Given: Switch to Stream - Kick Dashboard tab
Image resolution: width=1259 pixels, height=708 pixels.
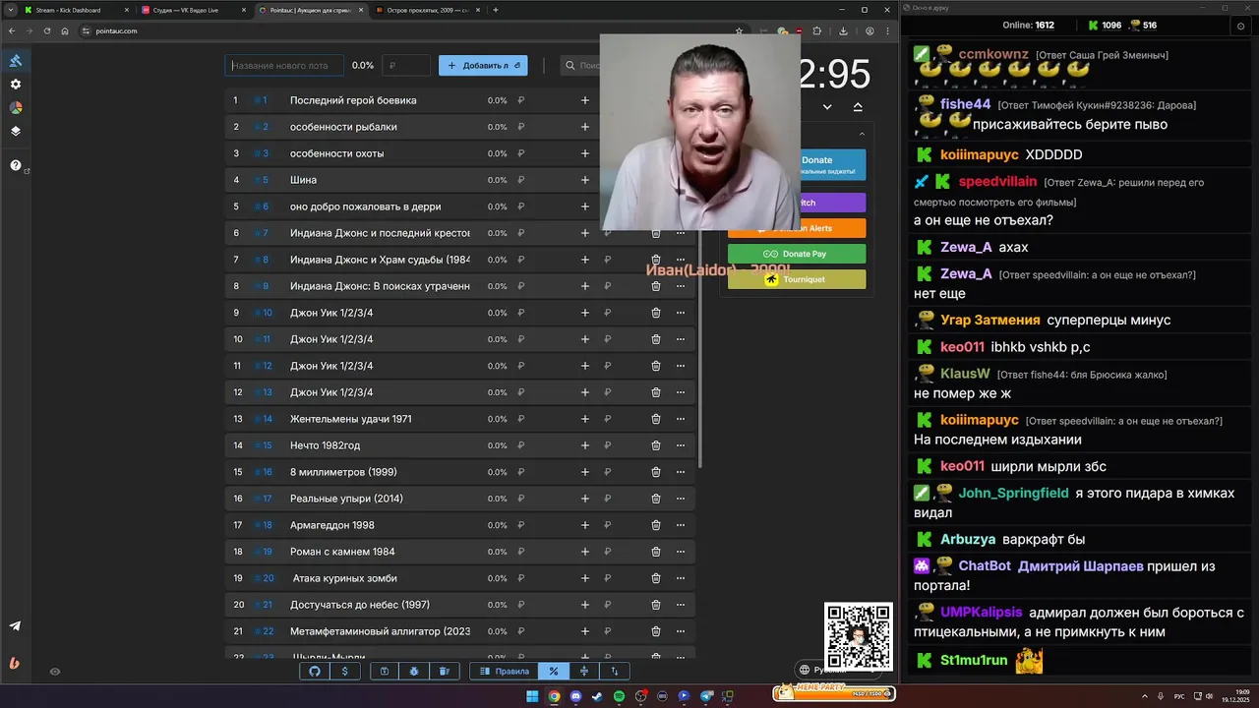Looking at the screenshot, I should [74, 10].
